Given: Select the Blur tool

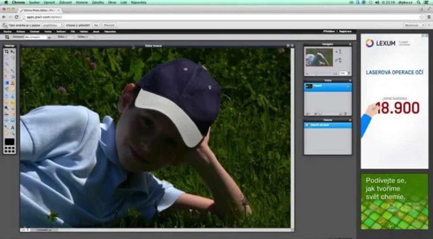Looking at the screenshot, I should click(6, 96).
